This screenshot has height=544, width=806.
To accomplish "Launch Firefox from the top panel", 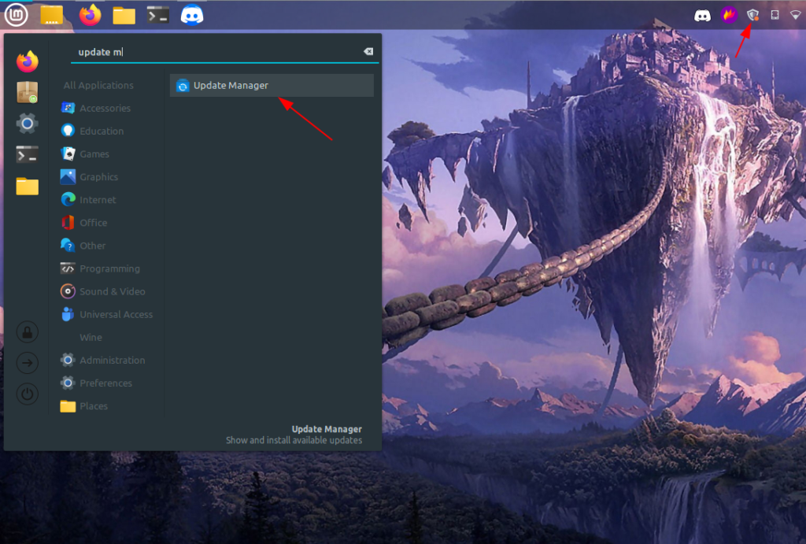I will coord(90,15).
